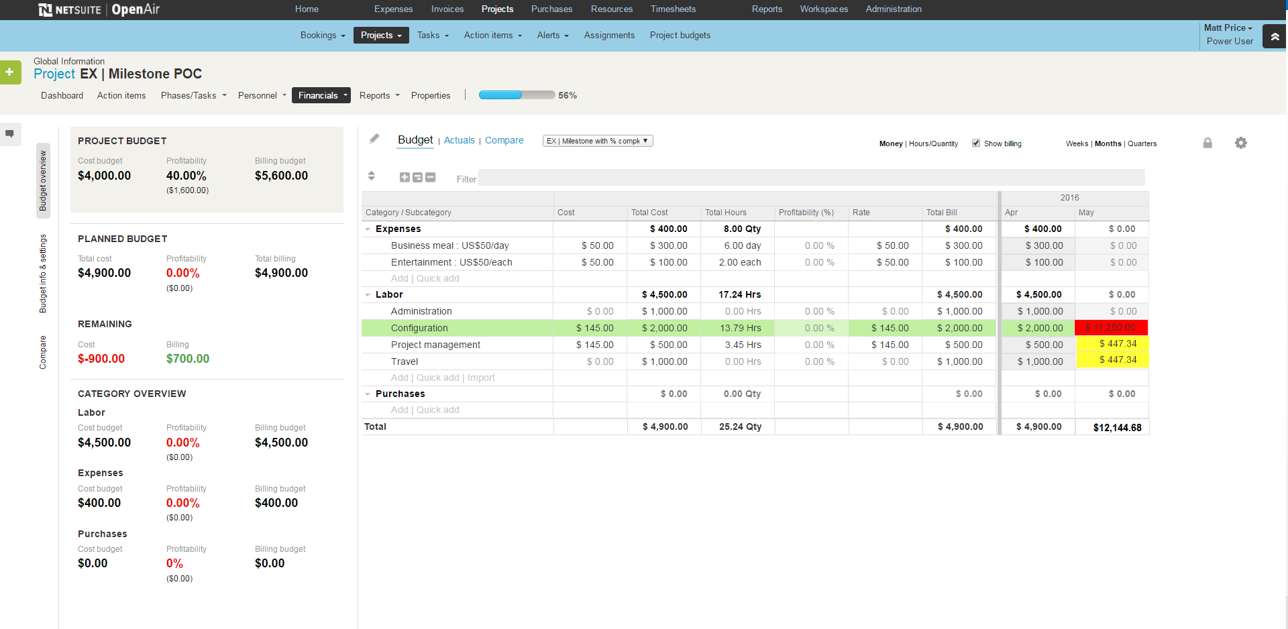Image resolution: width=1288 pixels, height=629 pixels.
Task: Open Timesheets in the top menu
Action: [x=673, y=9]
